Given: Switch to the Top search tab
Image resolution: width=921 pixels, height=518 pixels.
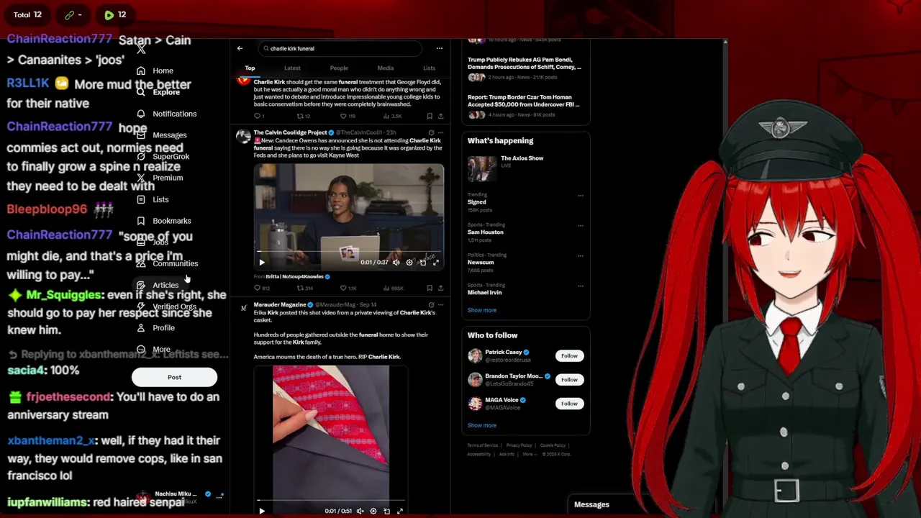Looking at the screenshot, I should [x=250, y=68].
